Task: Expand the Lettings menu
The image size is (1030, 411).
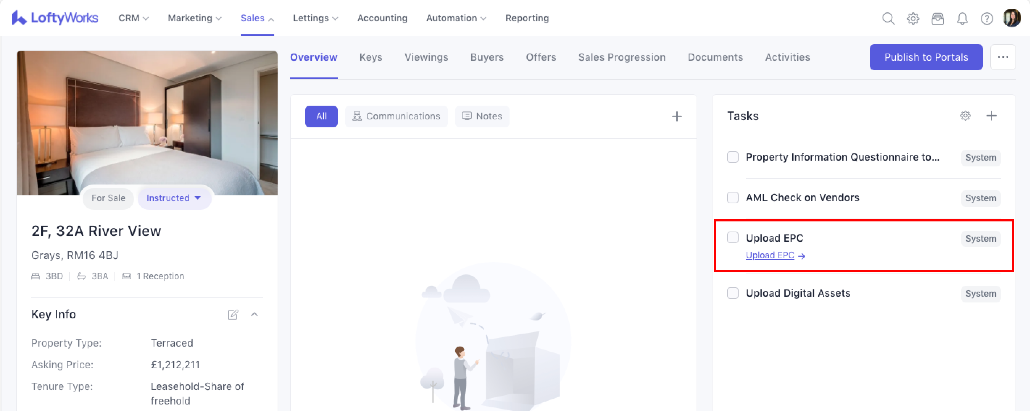Action: (x=315, y=18)
